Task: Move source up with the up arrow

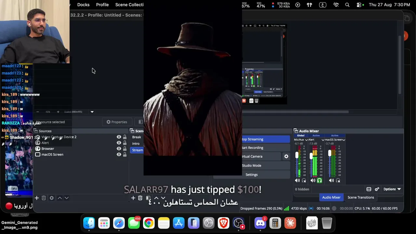Action: click(x=60, y=198)
